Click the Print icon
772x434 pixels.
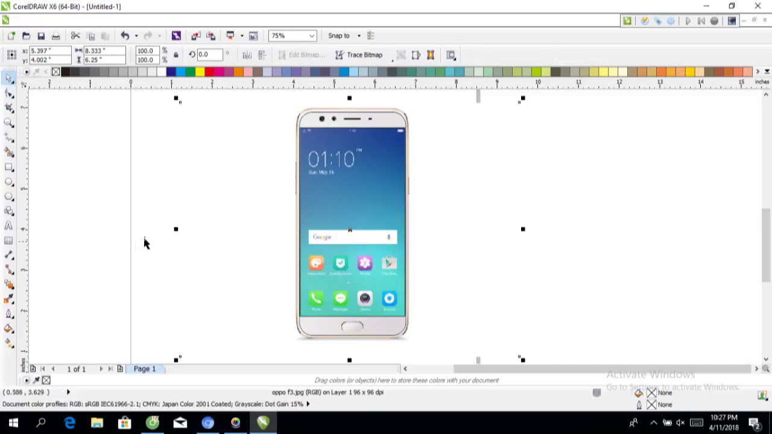(55, 36)
